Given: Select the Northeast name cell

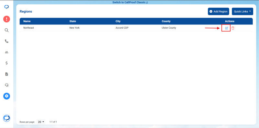Looking at the screenshot, I should pyautogui.click(x=28, y=28).
